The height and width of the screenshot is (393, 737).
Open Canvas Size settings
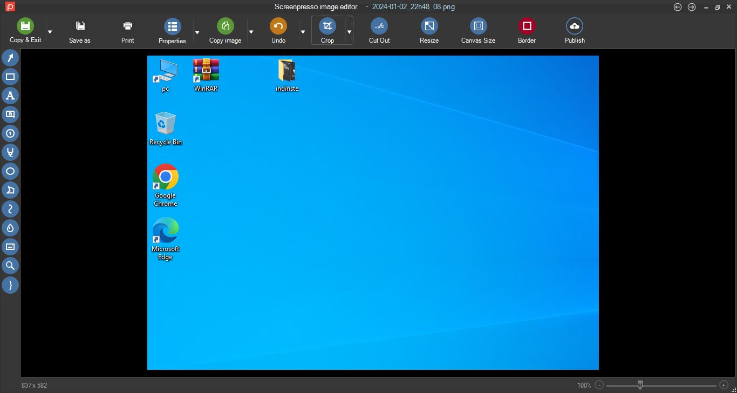coord(478,31)
